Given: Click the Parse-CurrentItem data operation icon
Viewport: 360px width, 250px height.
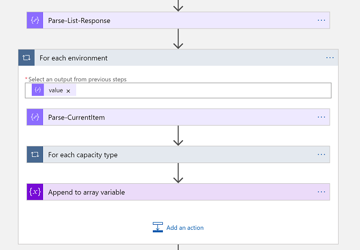Looking at the screenshot, I should coord(35,117).
